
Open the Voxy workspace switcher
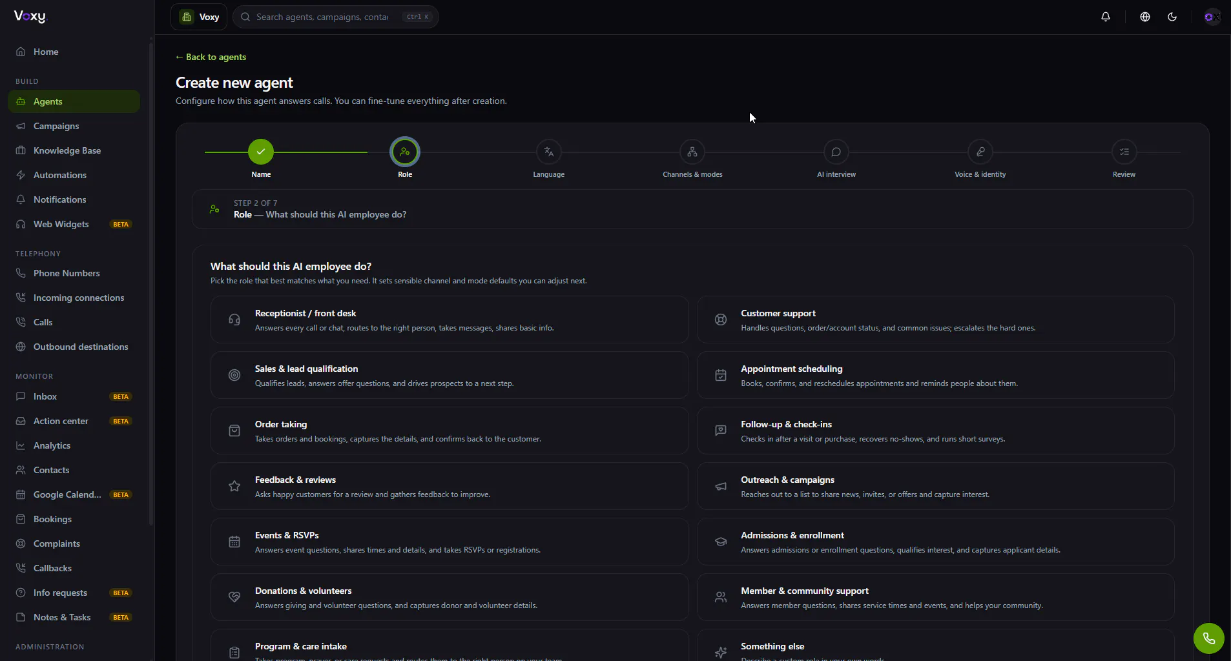(199, 17)
